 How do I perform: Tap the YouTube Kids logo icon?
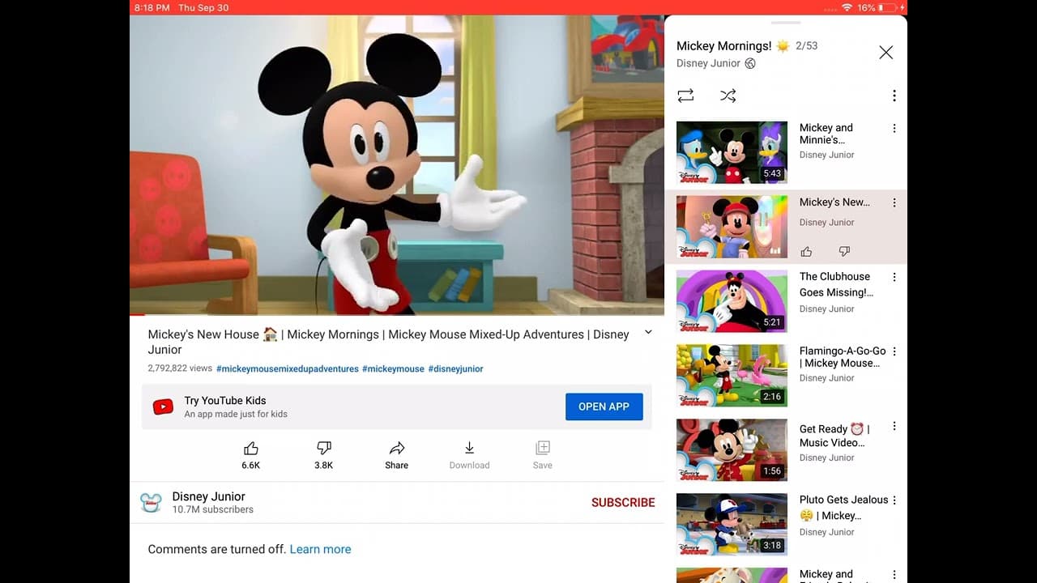tap(163, 407)
